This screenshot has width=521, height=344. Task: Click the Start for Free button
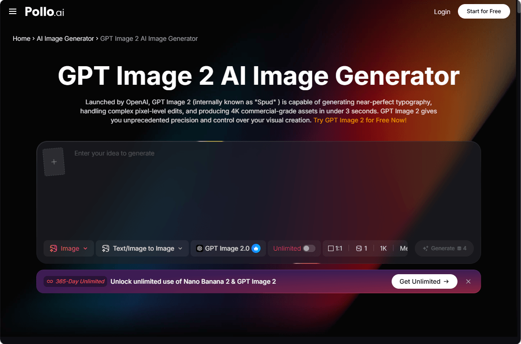[484, 11]
